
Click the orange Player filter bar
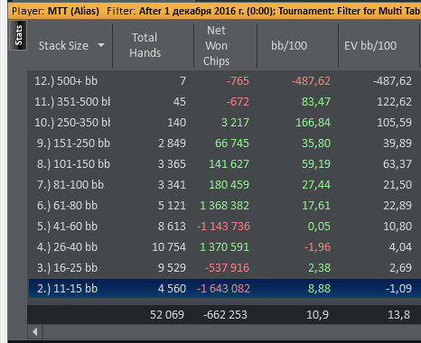[x=214, y=11]
